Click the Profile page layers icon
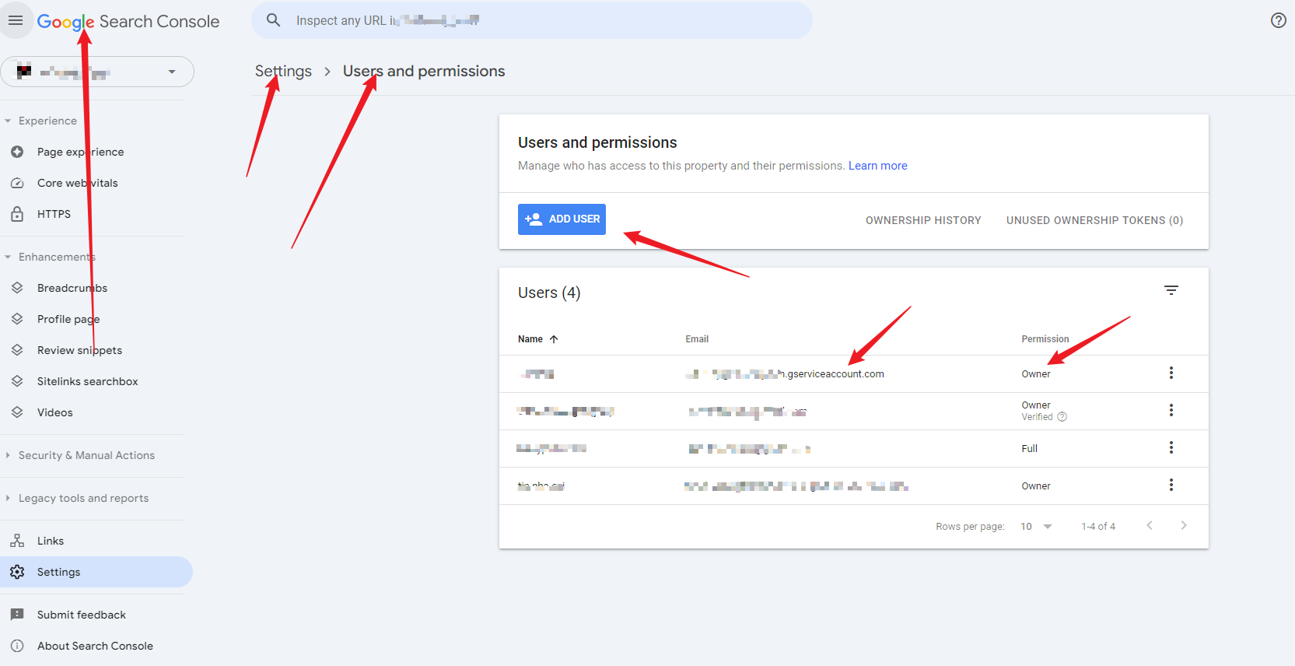 pyautogui.click(x=17, y=319)
